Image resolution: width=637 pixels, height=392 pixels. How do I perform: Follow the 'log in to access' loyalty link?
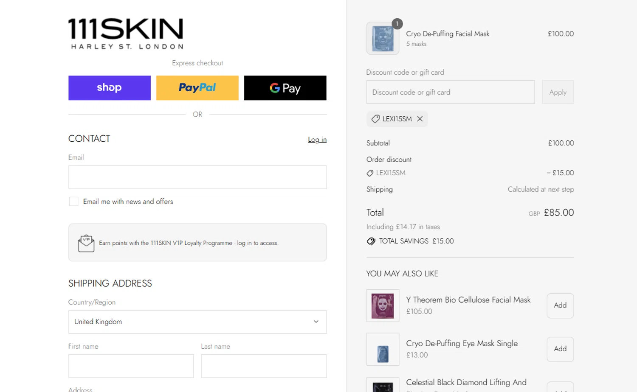click(257, 243)
